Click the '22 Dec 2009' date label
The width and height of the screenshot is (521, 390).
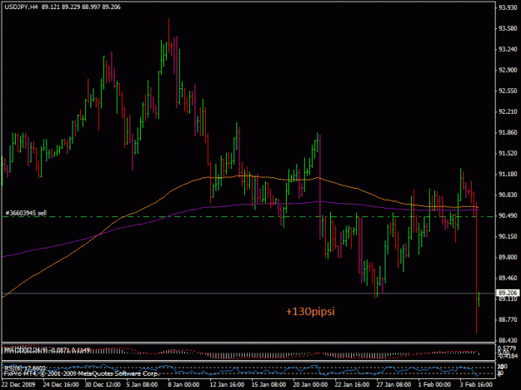(18, 384)
